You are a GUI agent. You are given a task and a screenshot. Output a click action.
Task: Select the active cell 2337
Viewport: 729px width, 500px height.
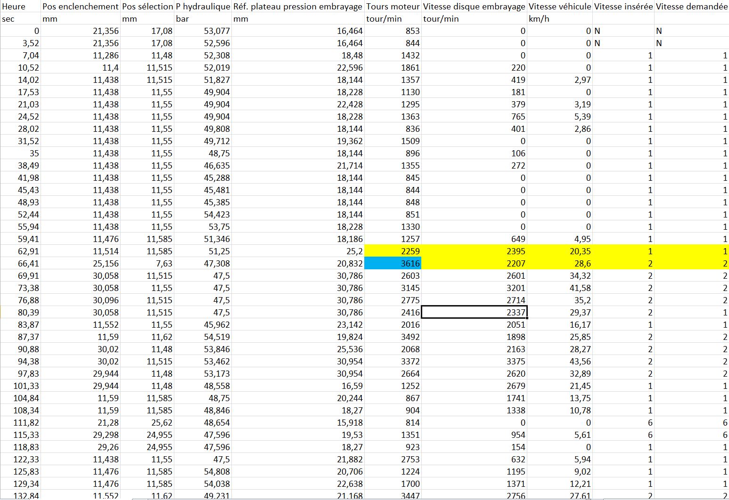(474, 312)
